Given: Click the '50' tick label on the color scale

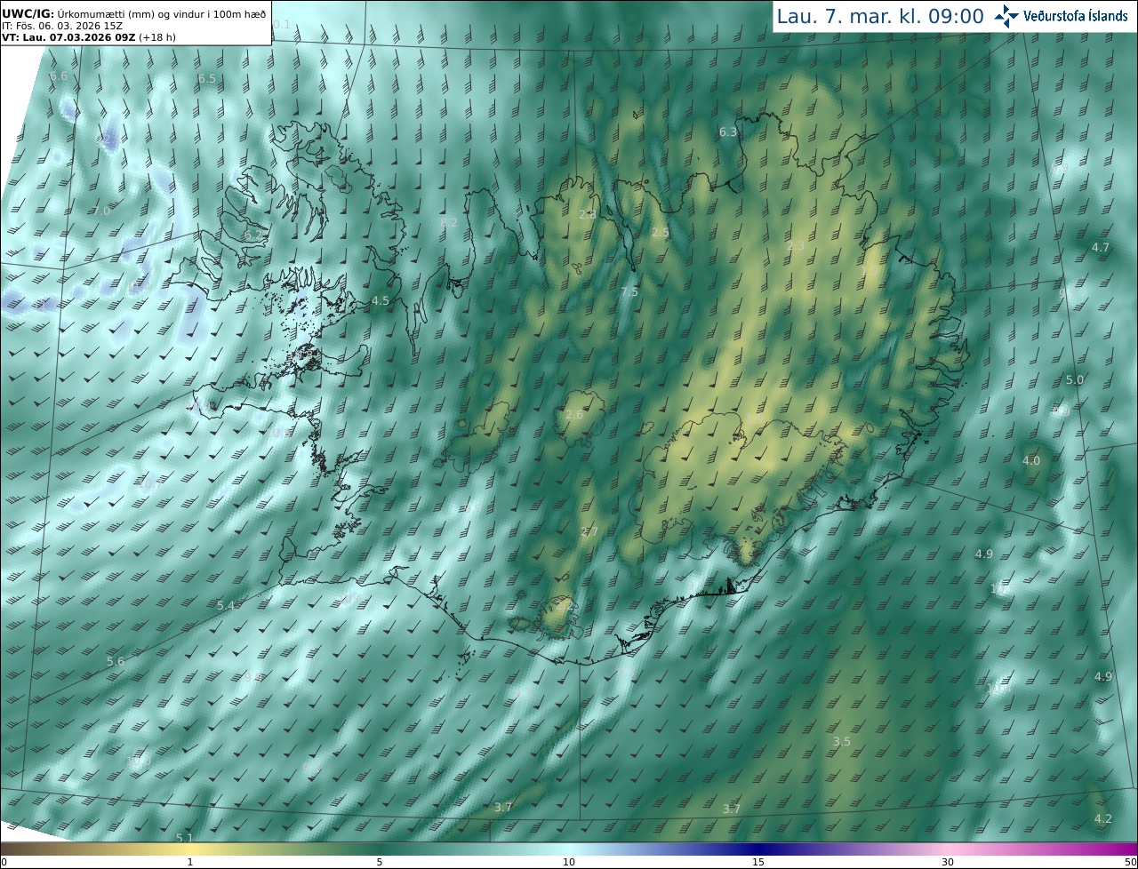Looking at the screenshot, I should [x=1131, y=863].
